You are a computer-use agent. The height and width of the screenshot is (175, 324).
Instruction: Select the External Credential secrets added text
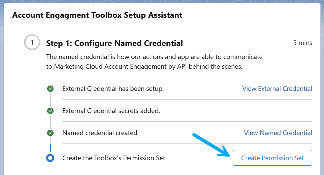point(111,111)
